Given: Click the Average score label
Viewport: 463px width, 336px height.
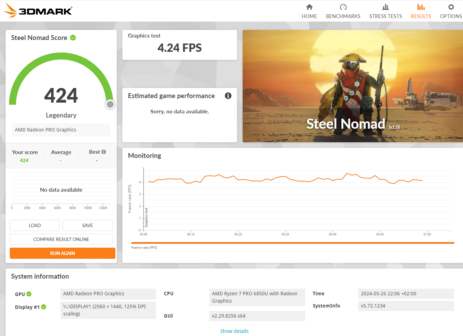Looking at the screenshot, I should point(61,152).
